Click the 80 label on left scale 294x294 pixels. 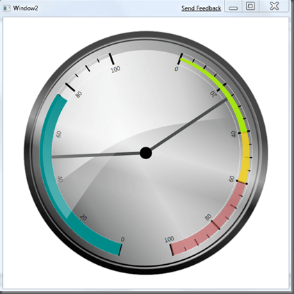click(x=79, y=95)
